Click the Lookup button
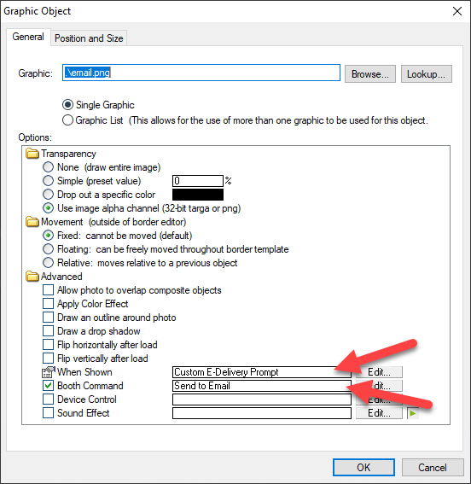471x484 pixels. pyautogui.click(x=427, y=73)
